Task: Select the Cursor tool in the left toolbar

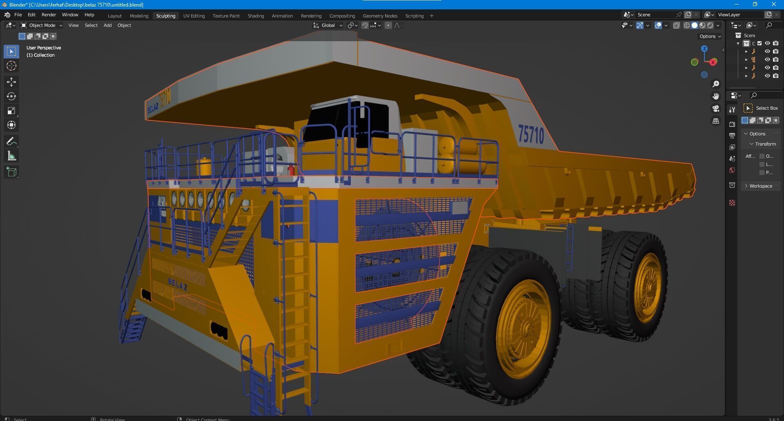Action: click(11, 66)
